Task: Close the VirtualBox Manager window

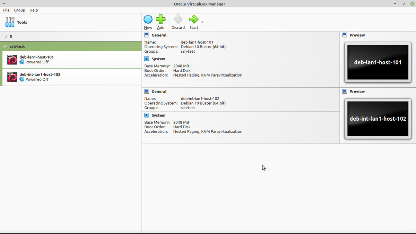Action: [412, 4]
